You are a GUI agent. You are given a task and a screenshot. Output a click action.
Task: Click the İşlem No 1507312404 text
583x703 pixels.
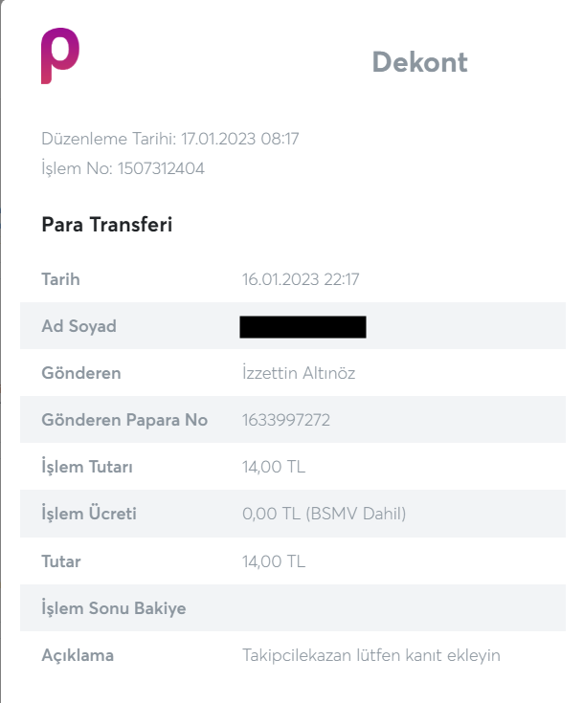tap(123, 168)
